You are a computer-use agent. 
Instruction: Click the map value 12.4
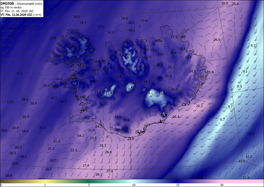tap(246, 178)
